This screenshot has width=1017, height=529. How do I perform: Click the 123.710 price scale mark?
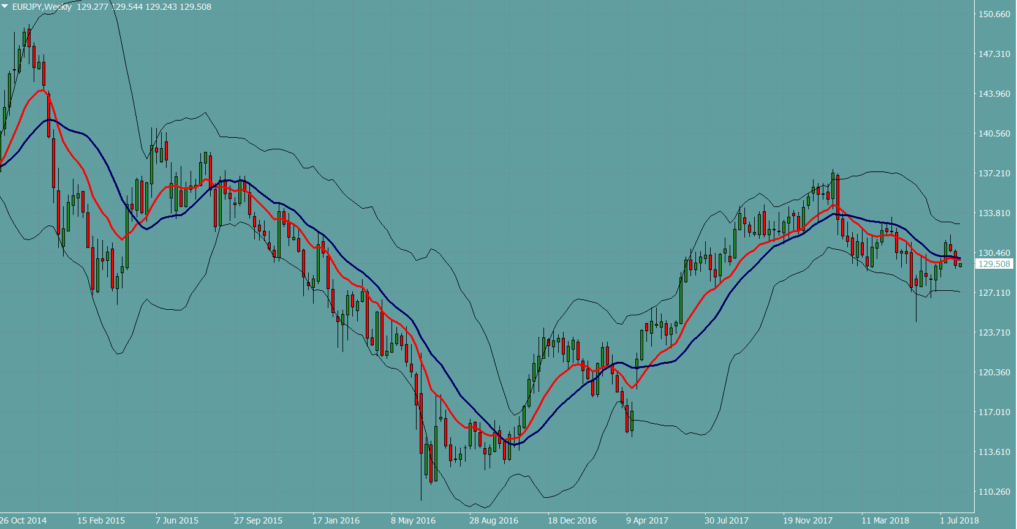(x=994, y=332)
